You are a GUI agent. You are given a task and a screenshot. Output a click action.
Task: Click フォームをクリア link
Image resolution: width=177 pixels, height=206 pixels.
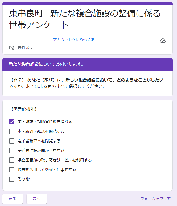point(155,199)
